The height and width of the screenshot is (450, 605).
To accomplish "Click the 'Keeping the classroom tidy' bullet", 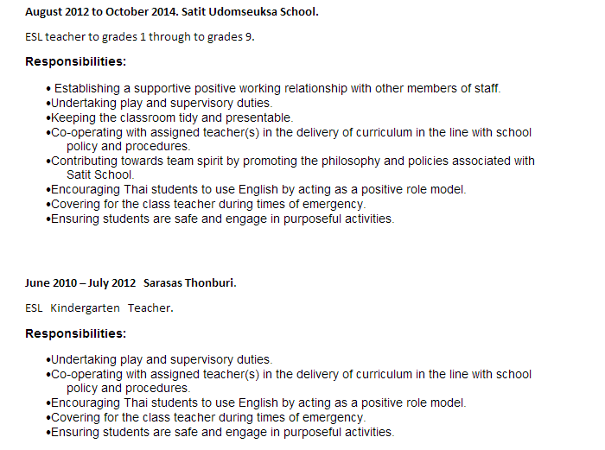I will tap(171, 117).
